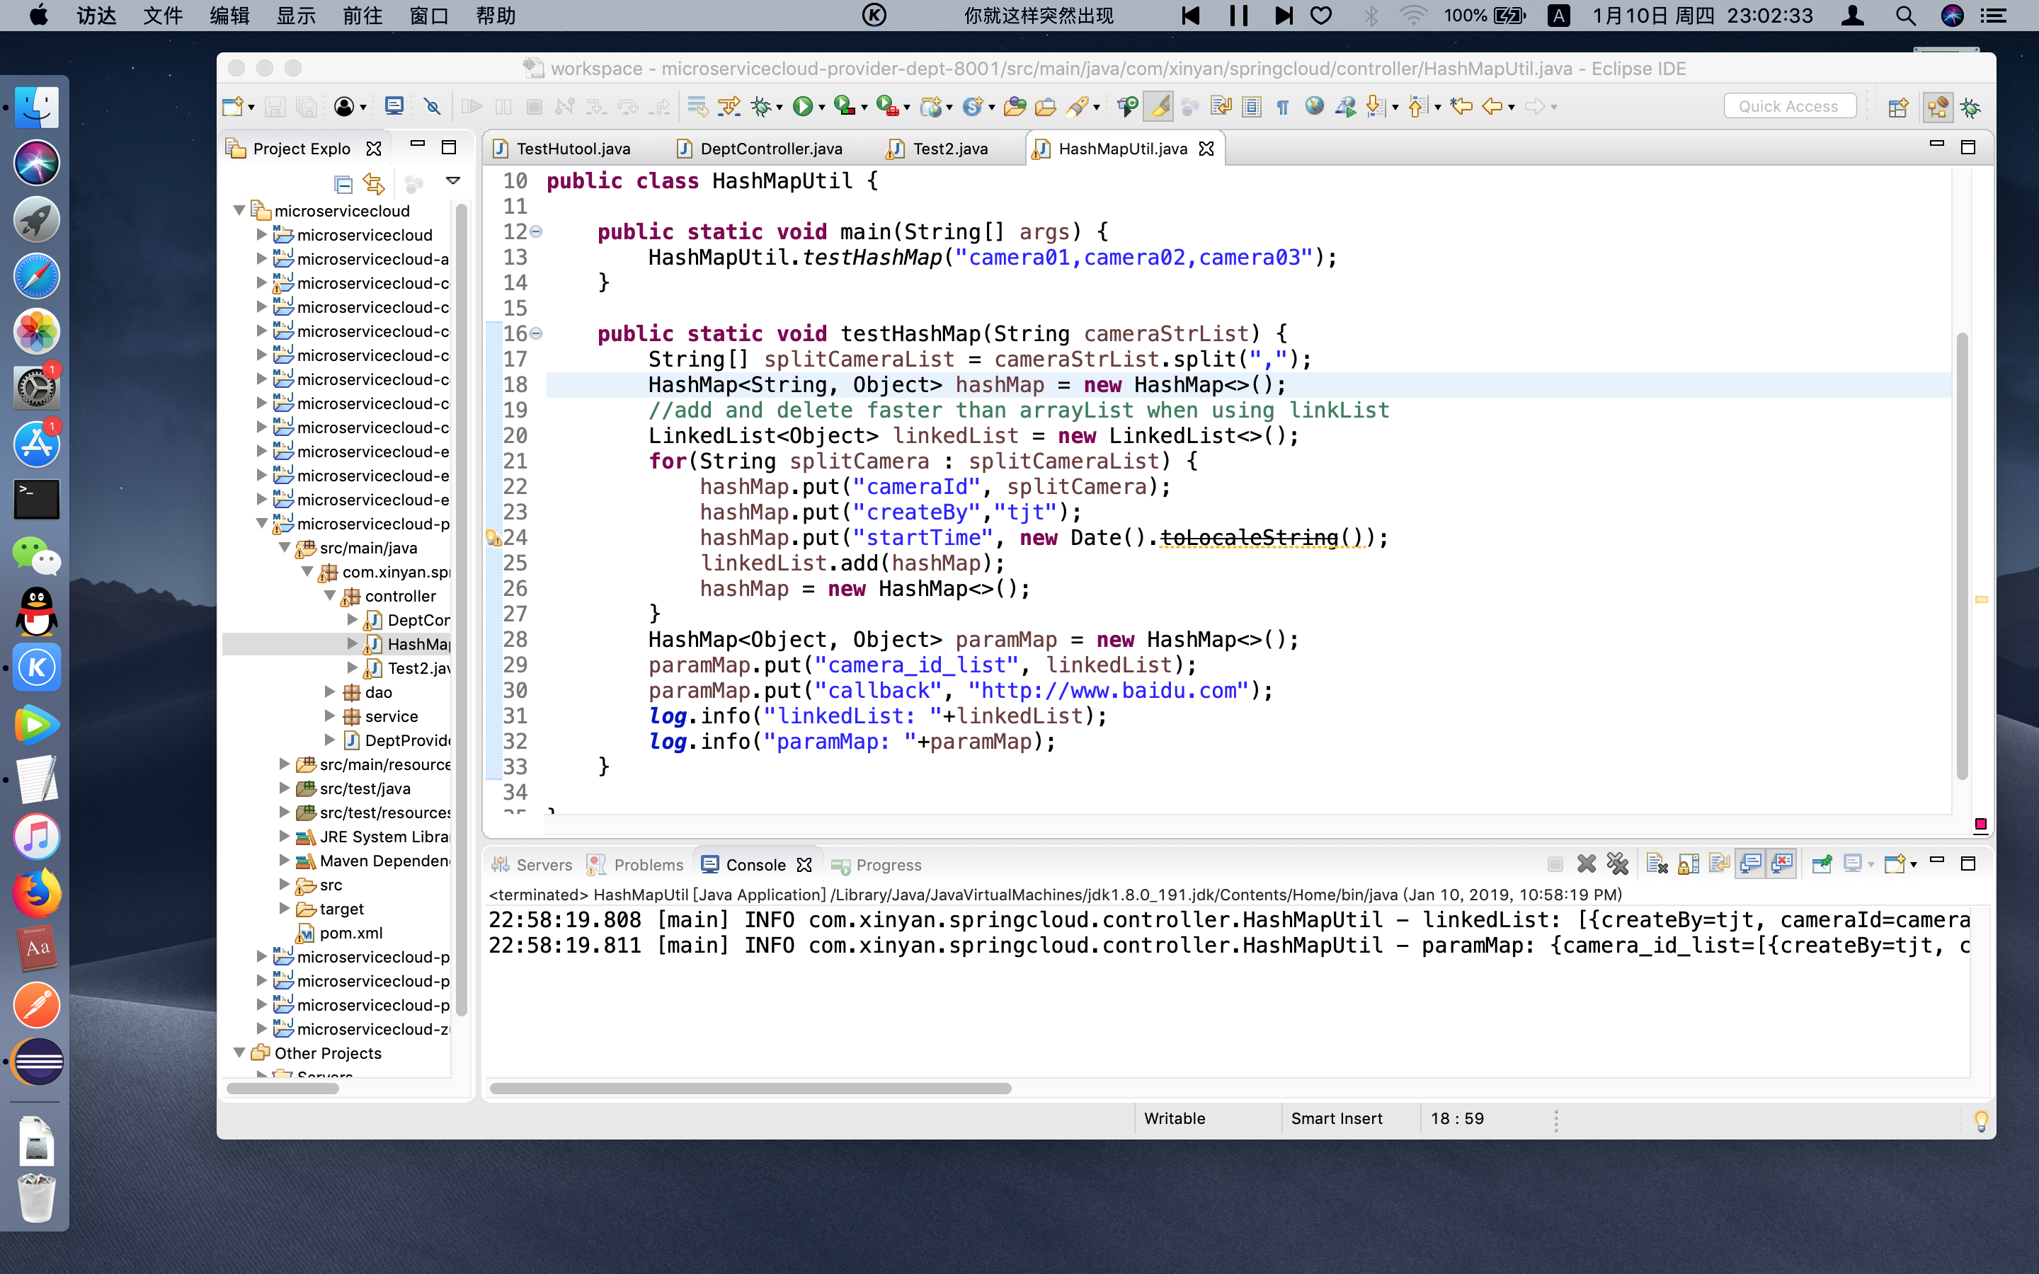The width and height of the screenshot is (2039, 1274).
Task: Open the Run button dropdown arrow
Action: click(x=821, y=108)
